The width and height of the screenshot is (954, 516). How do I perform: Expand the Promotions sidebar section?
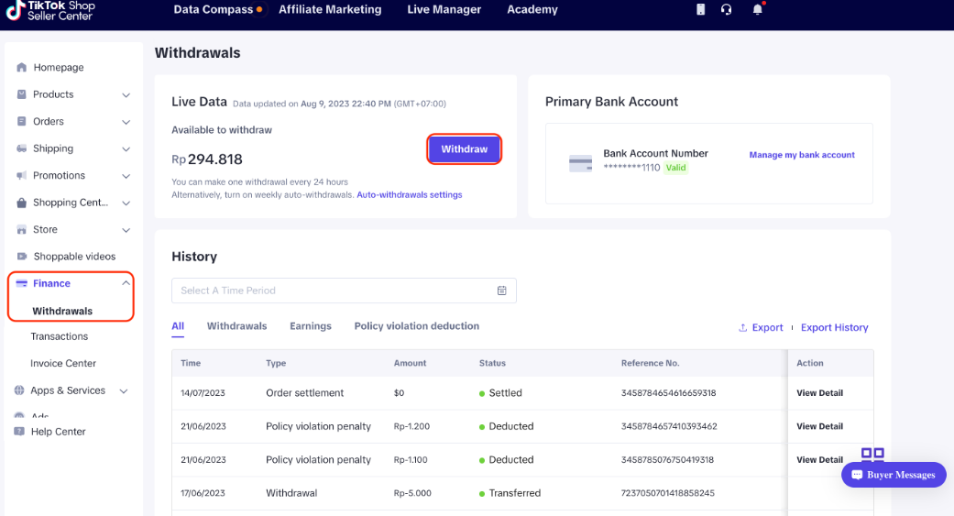pos(126,176)
